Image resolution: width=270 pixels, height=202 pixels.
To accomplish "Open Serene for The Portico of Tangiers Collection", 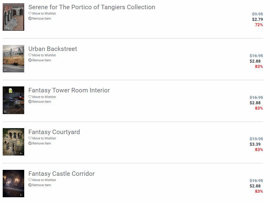I will coord(91,7).
